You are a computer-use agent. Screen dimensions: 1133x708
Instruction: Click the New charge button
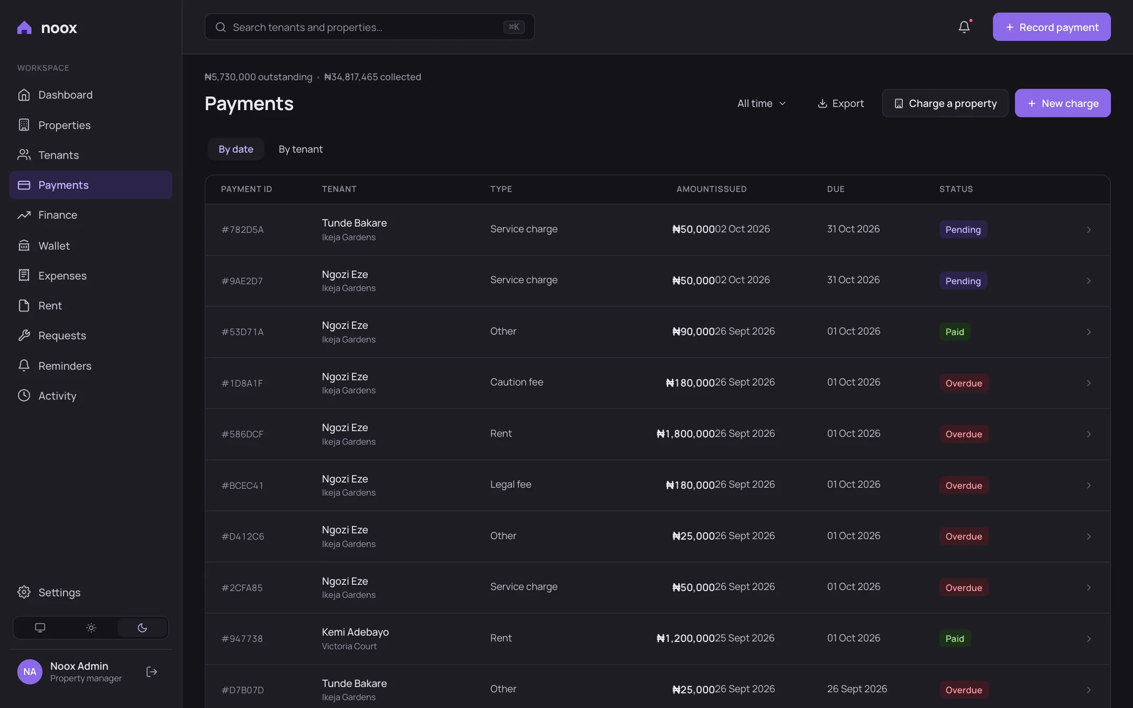[x=1063, y=103]
